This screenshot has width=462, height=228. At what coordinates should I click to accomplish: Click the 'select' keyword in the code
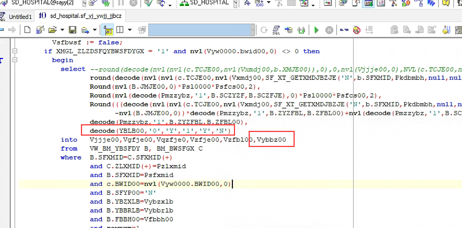73,69
